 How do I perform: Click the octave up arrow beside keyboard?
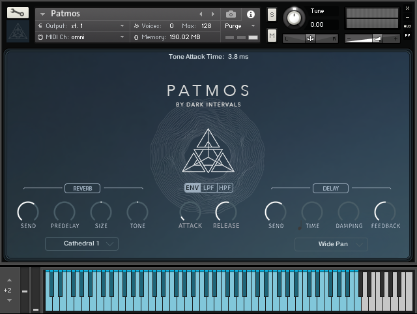tap(9, 280)
